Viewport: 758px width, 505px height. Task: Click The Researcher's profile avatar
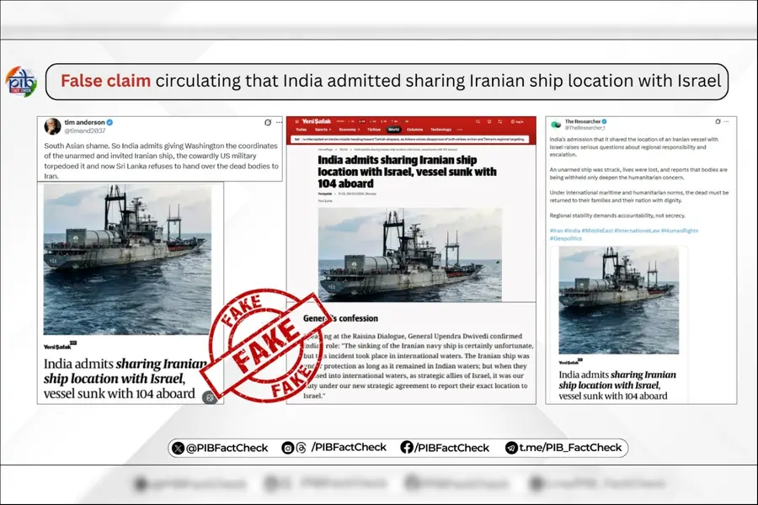[556, 125]
